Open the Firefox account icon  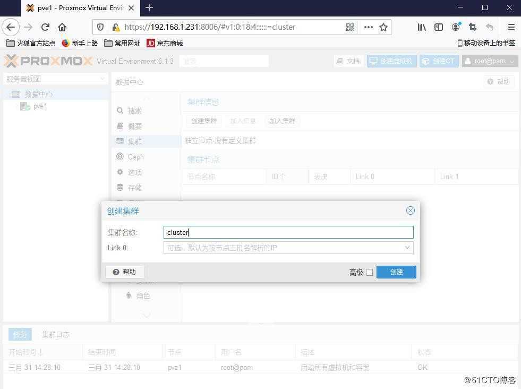456,27
